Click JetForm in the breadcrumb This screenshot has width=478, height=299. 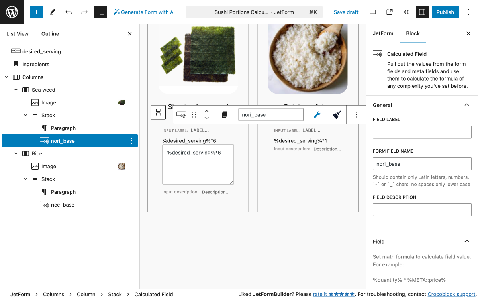[x=20, y=294]
